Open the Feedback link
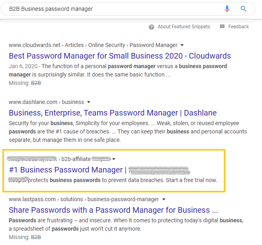The height and width of the screenshot is (245, 262). point(239,27)
